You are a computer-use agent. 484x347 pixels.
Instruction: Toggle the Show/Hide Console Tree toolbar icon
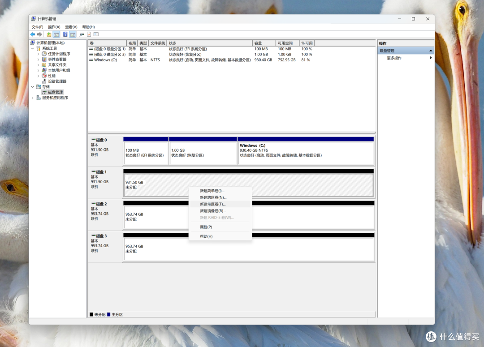tap(56, 34)
